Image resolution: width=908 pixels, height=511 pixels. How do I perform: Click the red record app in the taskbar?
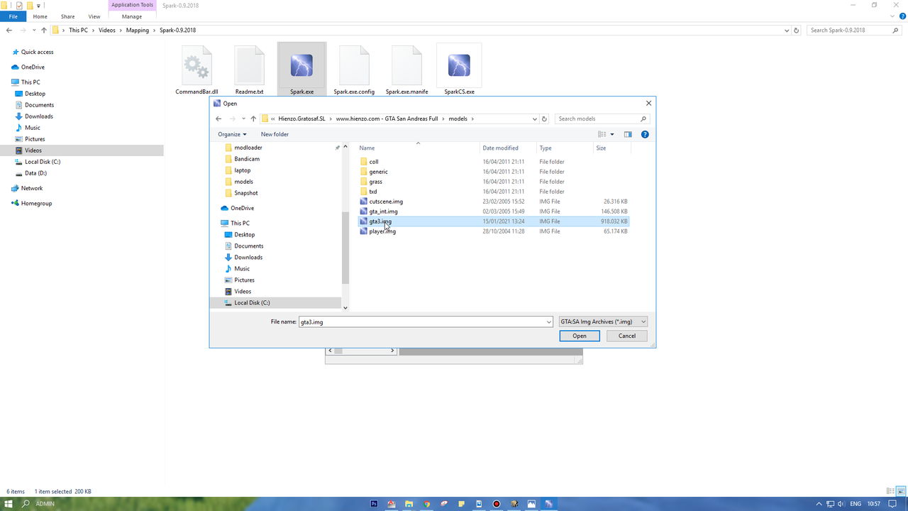tap(497, 504)
